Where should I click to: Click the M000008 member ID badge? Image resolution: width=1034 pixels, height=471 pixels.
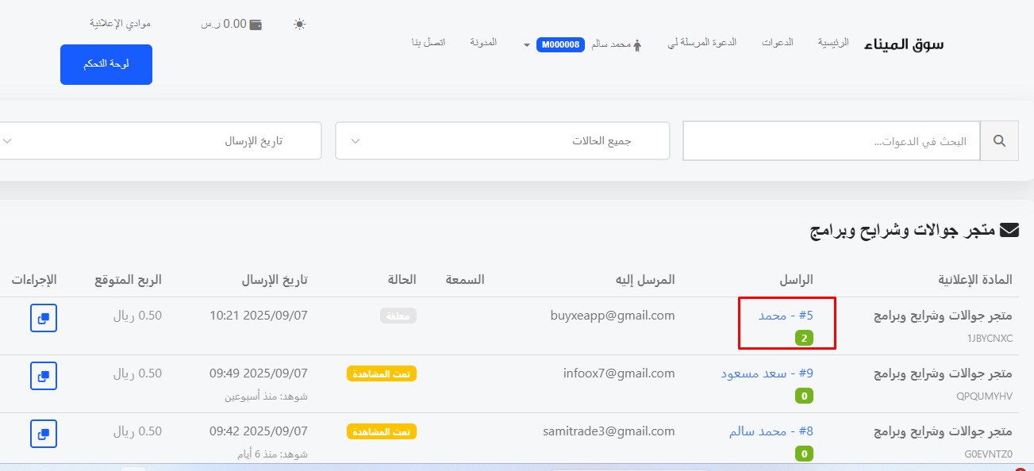tap(561, 45)
